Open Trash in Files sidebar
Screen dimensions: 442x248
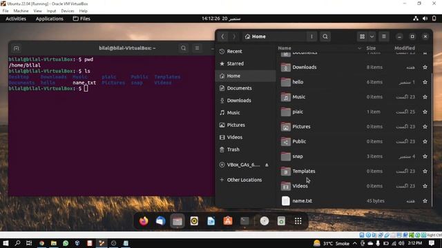(245, 149)
